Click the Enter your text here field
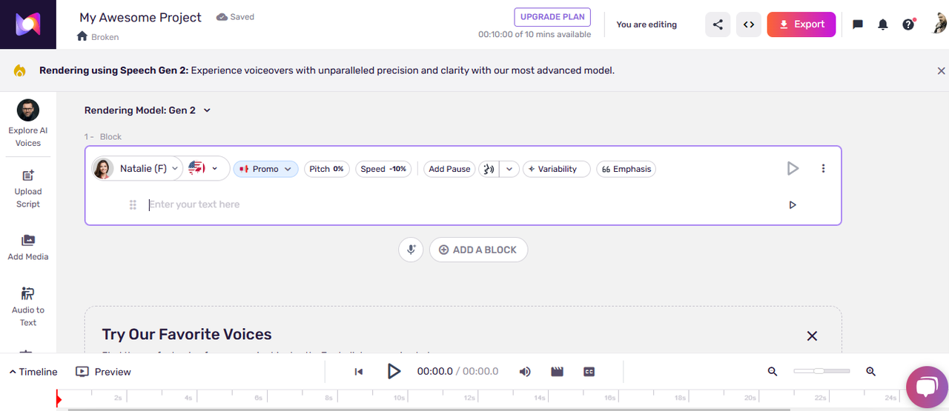 [445, 204]
